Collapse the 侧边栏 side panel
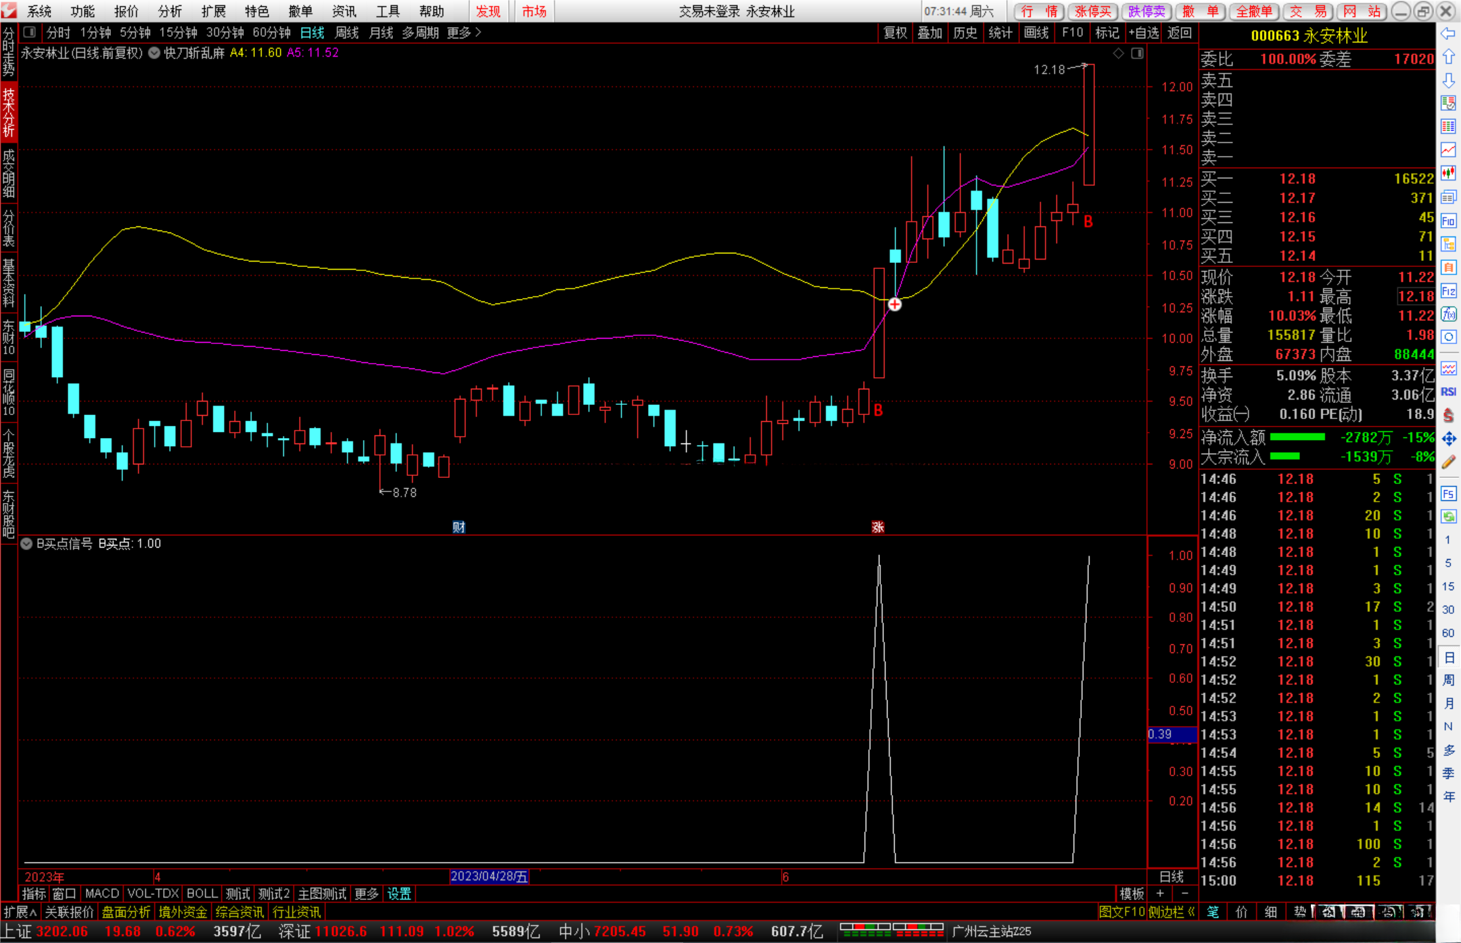 tap(1172, 912)
